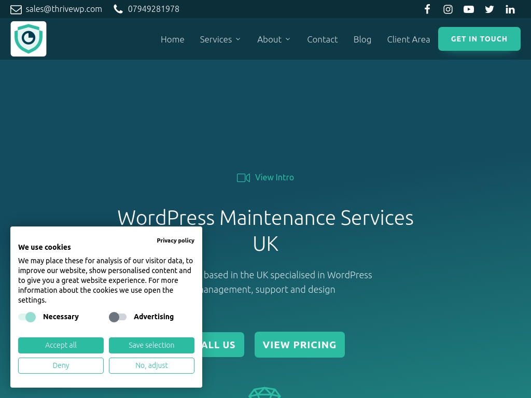Enable the Advertising cookies switch
Screen dimensions: 531x398
click(x=118, y=317)
